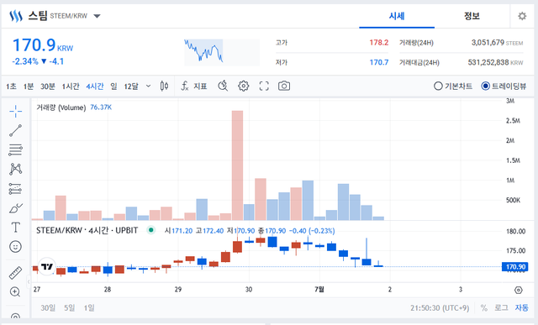Take a chart snapshot with the camera icon

click(284, 86)
